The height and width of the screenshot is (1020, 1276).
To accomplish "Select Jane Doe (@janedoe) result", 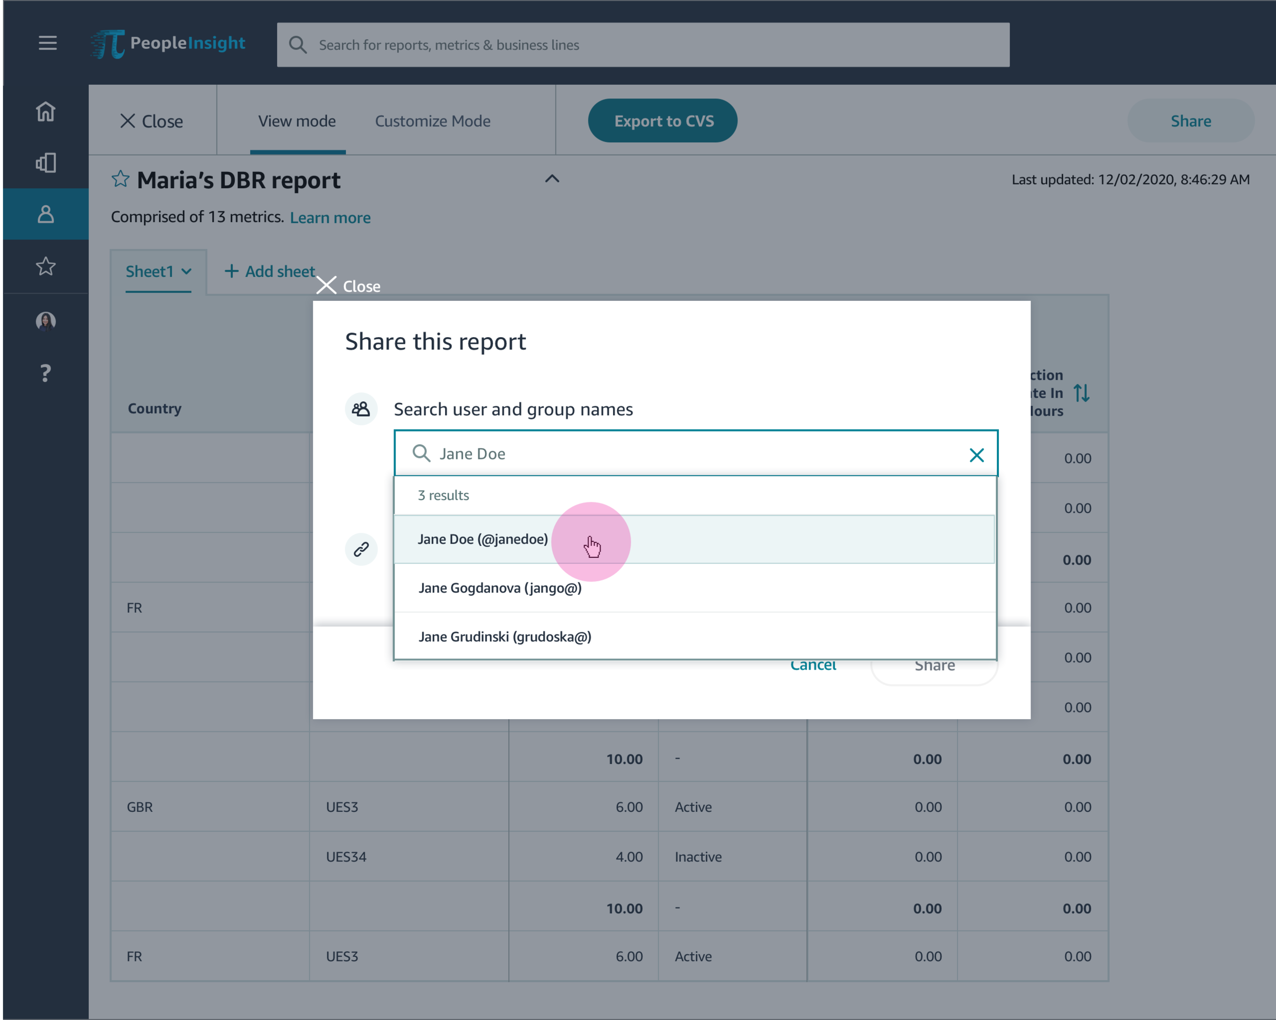I will coord(482,539).
